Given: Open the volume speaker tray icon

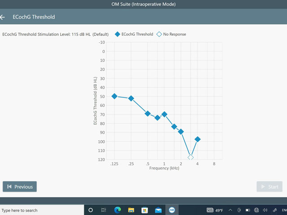Looking at the screenshot, I should click(x=265, y=210).
